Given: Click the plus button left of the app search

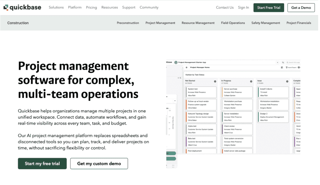Looking at the screenshot, I should (x=277, y=62).
